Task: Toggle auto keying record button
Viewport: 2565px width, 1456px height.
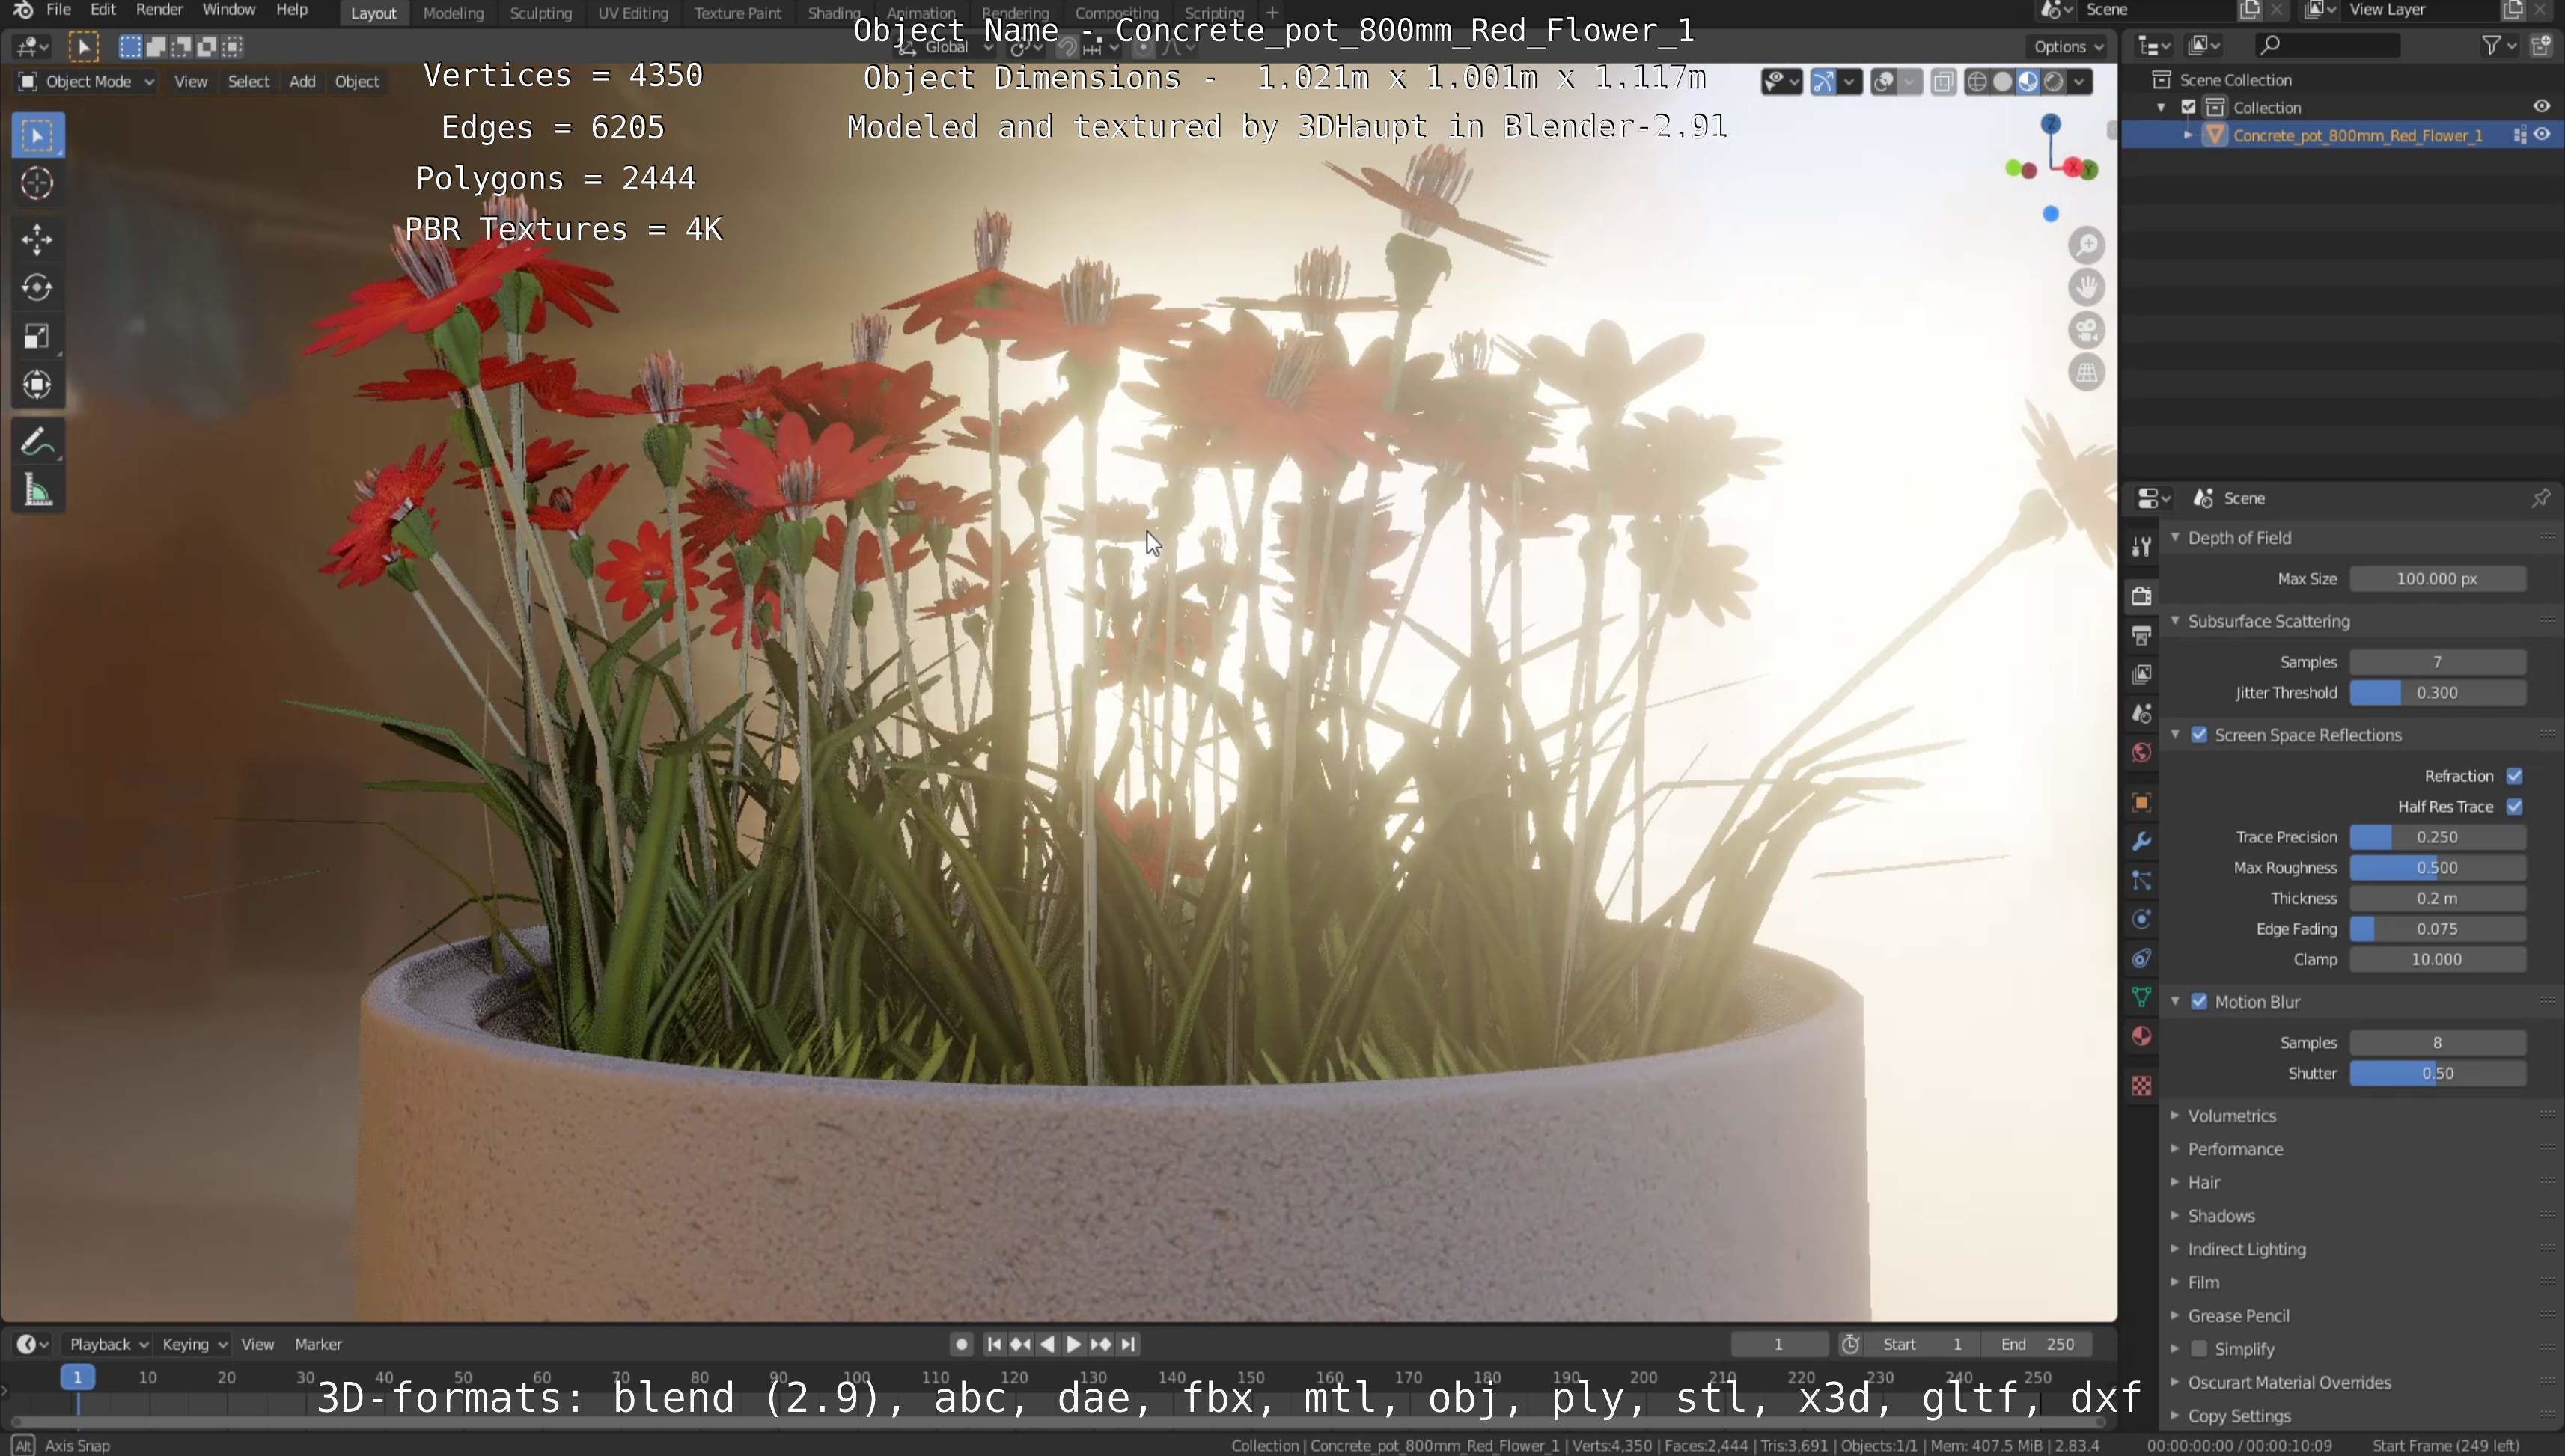Action: [961, 1345]
